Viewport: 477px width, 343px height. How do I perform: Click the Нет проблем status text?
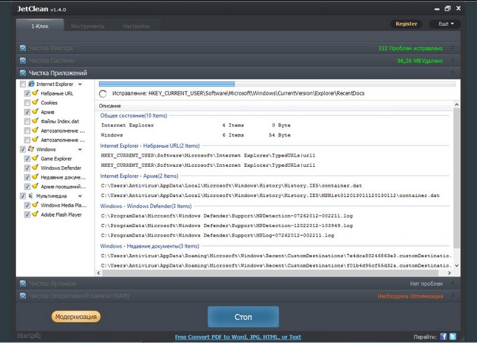point(426,284)
